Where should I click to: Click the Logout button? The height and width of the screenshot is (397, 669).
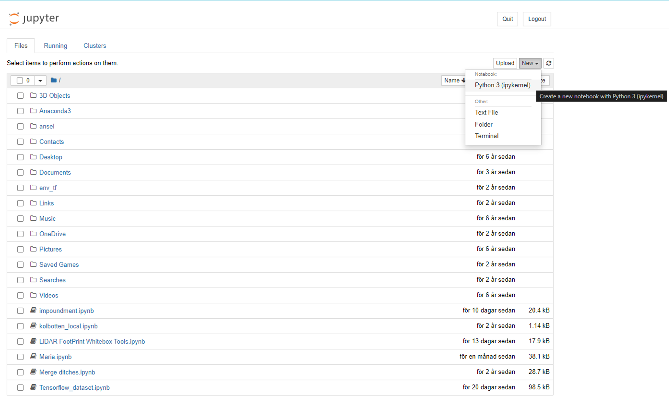pyautogui.click(x=537, y=19)
